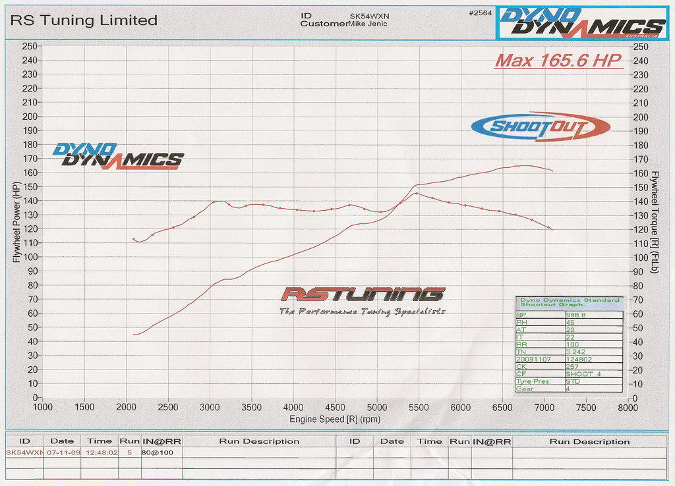Click the Dyno Dynamics Standard Shootout Graph heading
675x486 pixels.
[x=570, y=302]
